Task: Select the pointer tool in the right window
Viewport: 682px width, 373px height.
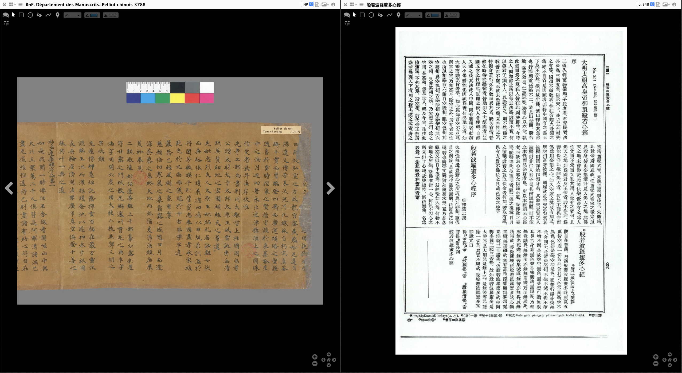Action: pyautogui.click(x=354, y=15)
